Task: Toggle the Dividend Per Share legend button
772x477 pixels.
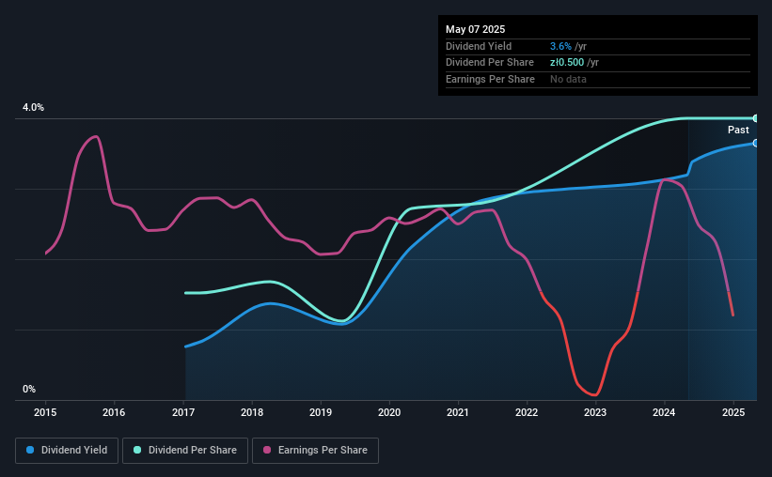Action: pyautogui.click(x=185, y=451)
